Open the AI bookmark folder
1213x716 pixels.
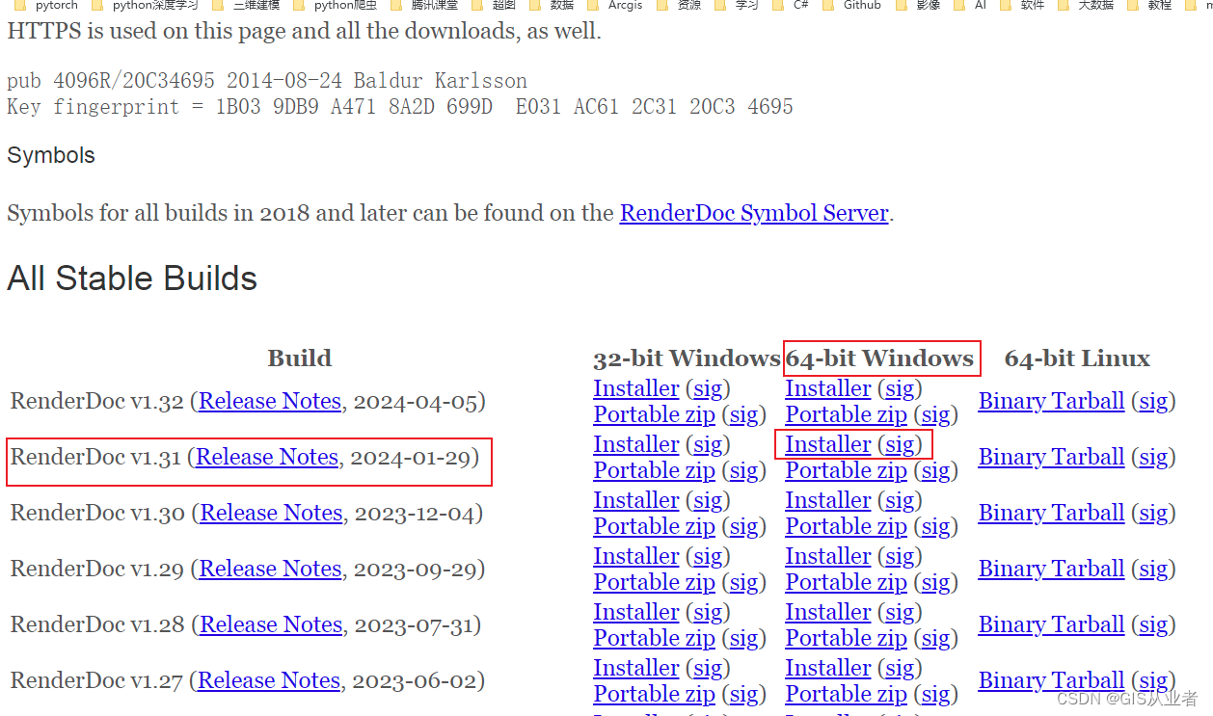pos(971,5)
